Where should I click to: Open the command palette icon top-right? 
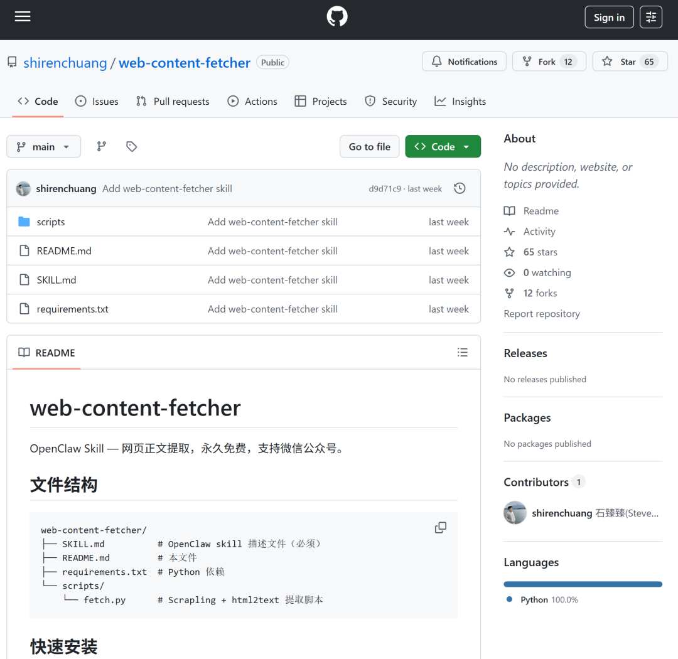(x=651, y=17)
